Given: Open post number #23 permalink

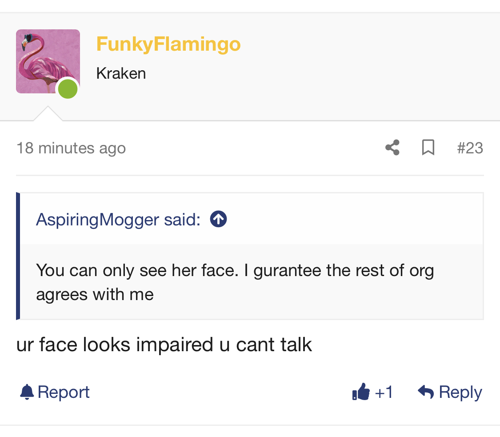Looking at the screenshot, I should [x=470, y=148].
